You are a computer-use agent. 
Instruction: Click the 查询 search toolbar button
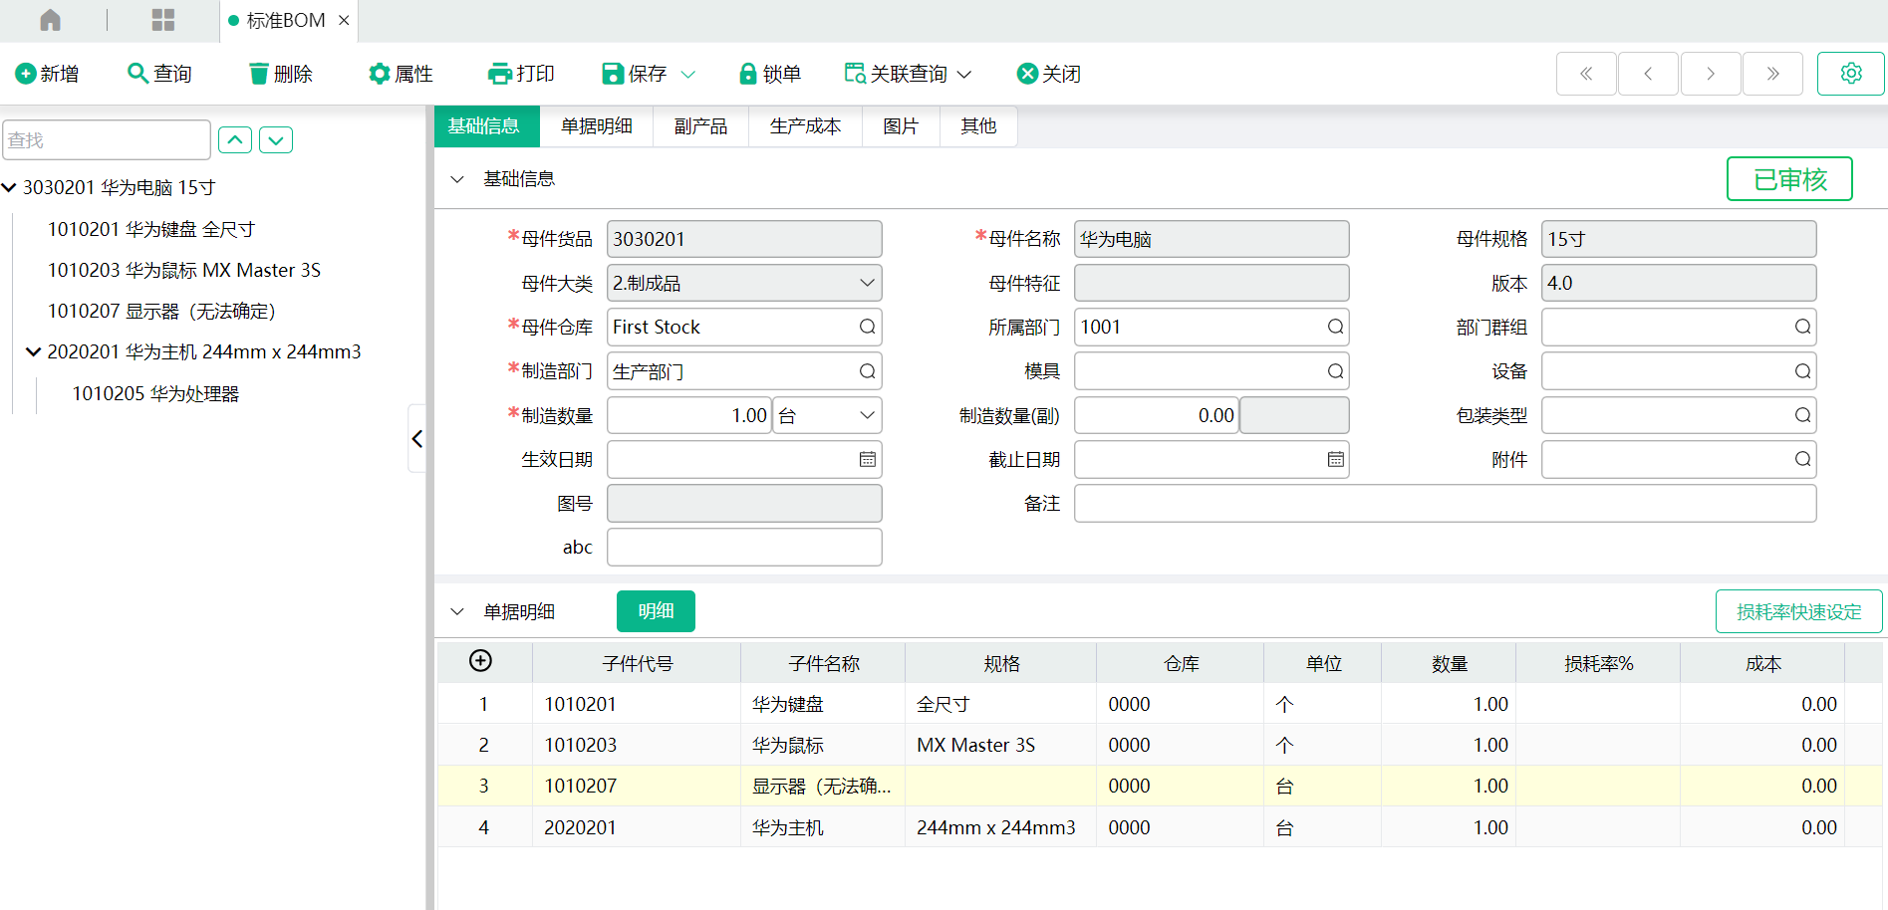point(159,74)
